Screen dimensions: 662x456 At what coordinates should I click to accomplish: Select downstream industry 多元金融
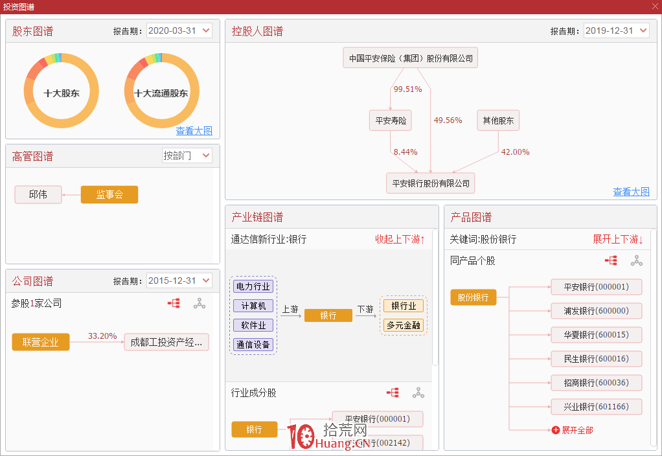point(404,325)
